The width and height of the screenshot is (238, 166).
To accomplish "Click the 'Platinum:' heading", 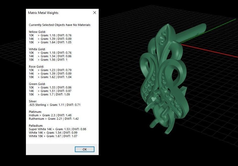I will pyautogui.click(x=35, y=112).
